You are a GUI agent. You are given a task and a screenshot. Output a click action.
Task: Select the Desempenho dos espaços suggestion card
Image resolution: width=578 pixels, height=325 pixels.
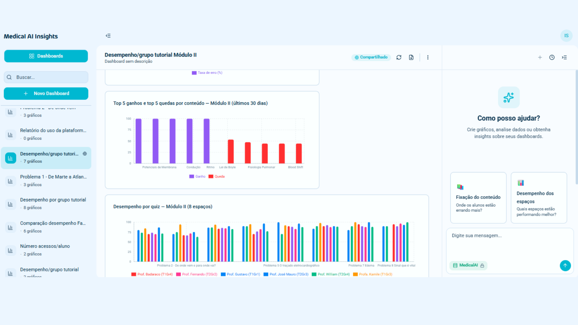539,198
